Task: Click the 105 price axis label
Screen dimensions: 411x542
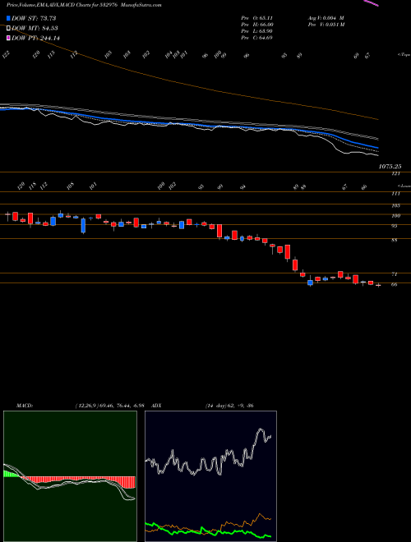Action: tap(396, 206)
